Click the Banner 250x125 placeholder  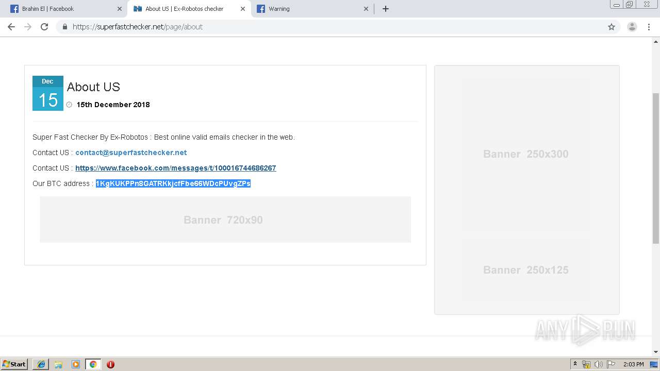[x=526, y=270]
